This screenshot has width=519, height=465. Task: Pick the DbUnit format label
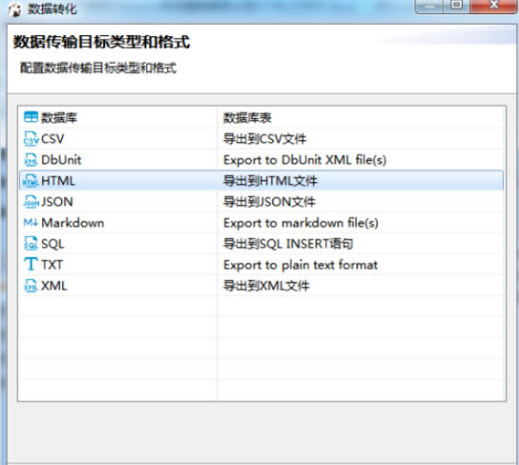click(x=61, y=159)
